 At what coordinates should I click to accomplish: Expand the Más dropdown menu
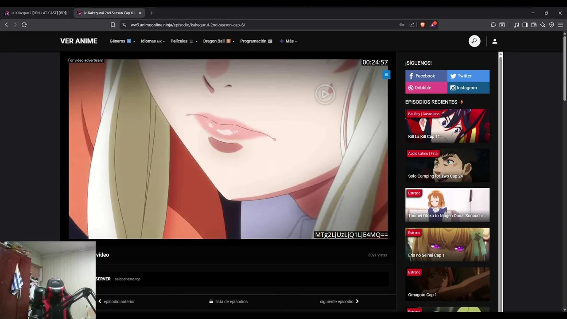[288, 41]
